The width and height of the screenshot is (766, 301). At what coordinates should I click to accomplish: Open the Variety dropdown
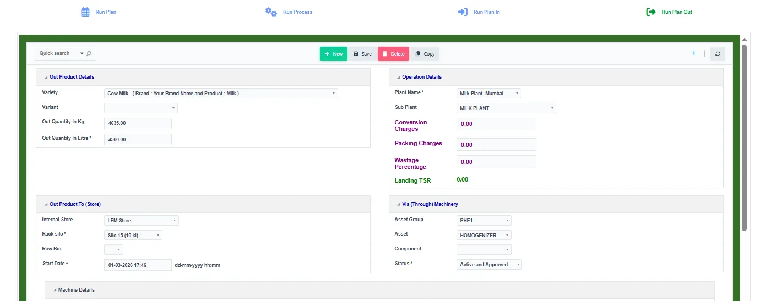point(221,94)
